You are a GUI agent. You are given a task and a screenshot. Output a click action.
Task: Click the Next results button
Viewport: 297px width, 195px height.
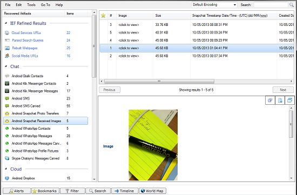tap(283, 90)
